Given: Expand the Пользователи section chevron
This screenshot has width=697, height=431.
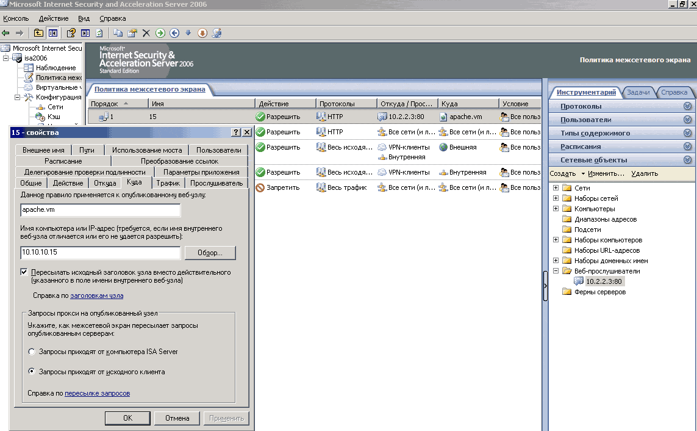Looking at the screenshot, I should point(687,119).
